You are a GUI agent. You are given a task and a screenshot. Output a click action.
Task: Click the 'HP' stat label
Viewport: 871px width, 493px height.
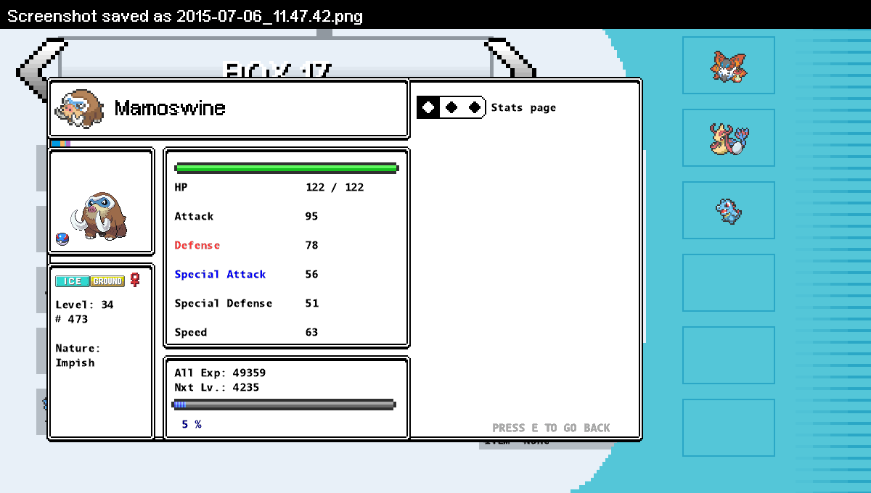point(181,187)
